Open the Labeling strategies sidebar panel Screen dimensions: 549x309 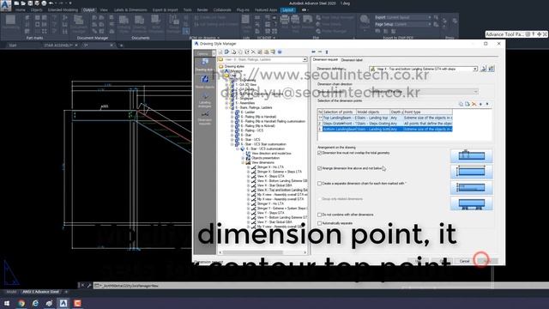pos(205,100)
